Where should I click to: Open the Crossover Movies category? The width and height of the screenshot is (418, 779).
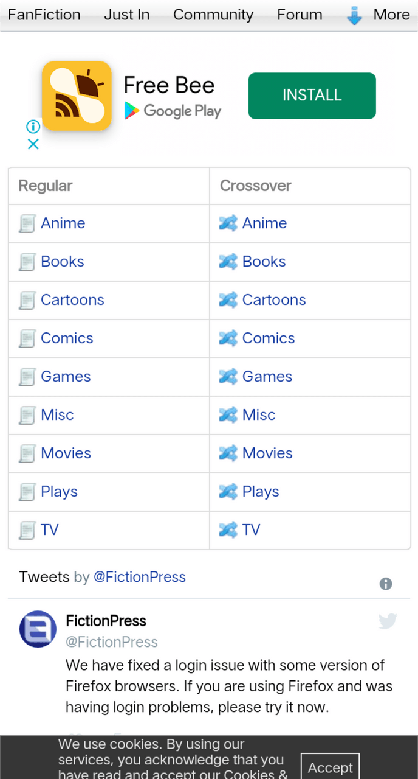[x=267, y=453]
